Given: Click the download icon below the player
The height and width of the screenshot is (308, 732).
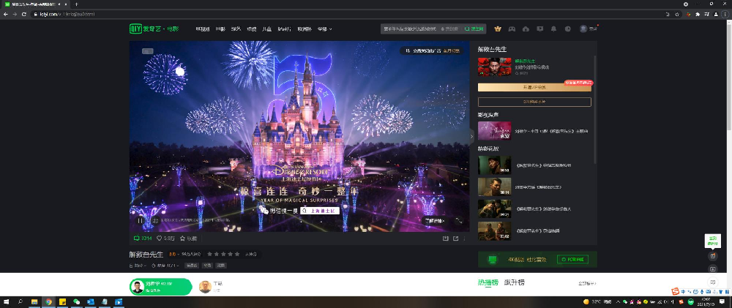Looking at the screenshot, I should click(x=446, y=238).
